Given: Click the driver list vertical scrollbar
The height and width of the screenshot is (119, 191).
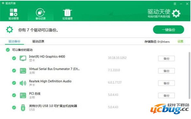Looking at the screenshot, I should [x=189, y=75].
